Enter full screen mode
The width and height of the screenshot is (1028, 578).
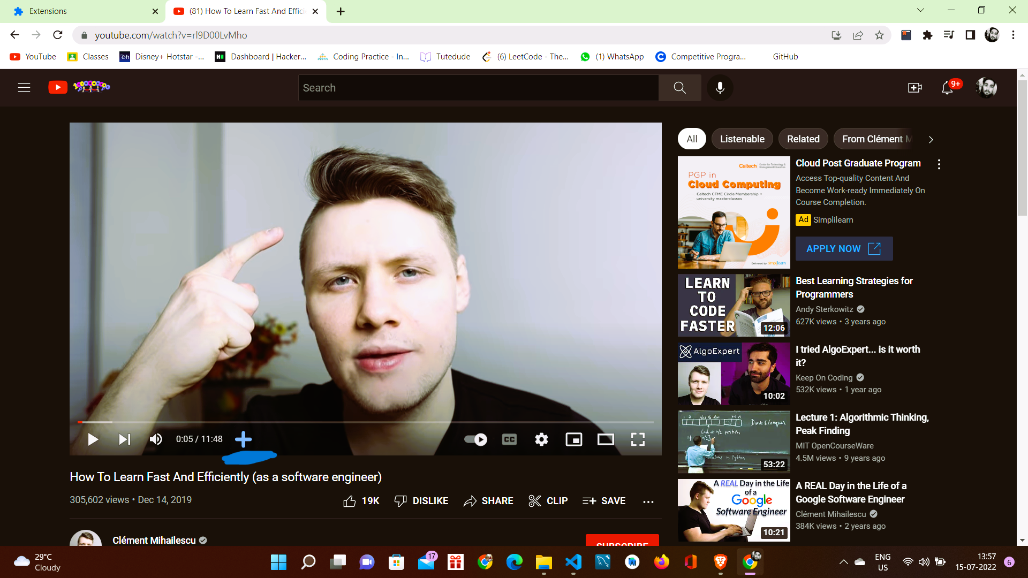pos(638,439)
